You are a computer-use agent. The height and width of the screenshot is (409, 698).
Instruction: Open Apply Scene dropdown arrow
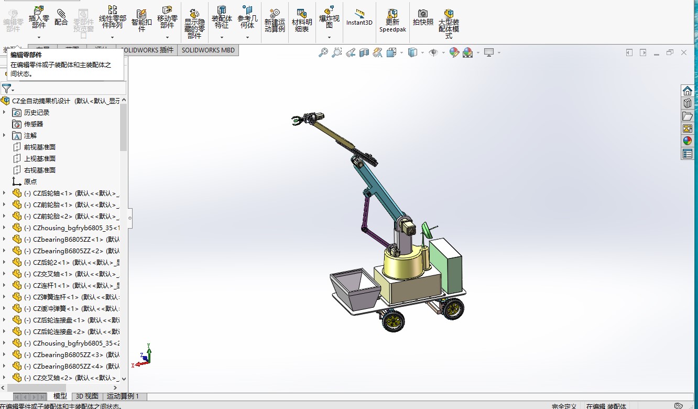[478, 52]
